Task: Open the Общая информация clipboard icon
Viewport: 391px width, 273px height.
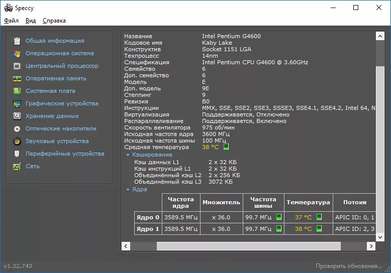Action: point(17,41)
